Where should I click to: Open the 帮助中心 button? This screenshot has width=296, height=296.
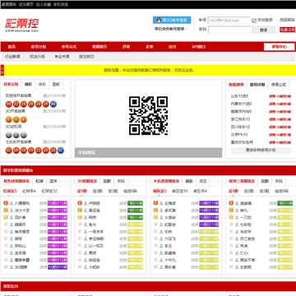click(x=280, y=47)
